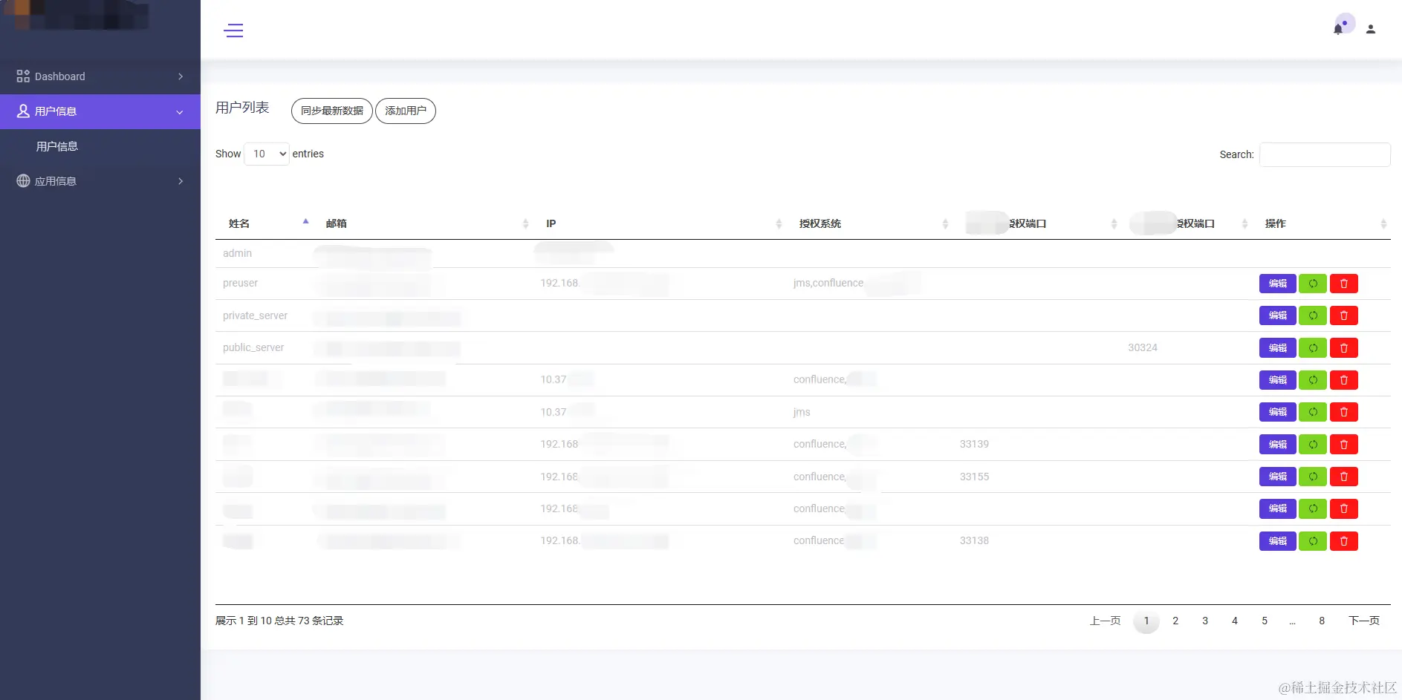Click the green refresh icon for public_server

pyautogui.click(x=1313, y=348)
